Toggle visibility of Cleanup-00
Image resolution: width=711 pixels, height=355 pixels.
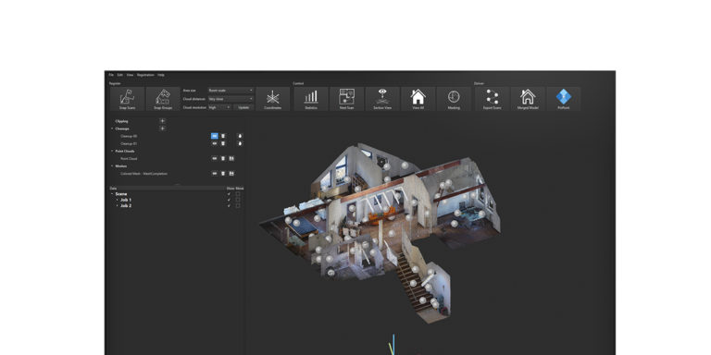215,136
